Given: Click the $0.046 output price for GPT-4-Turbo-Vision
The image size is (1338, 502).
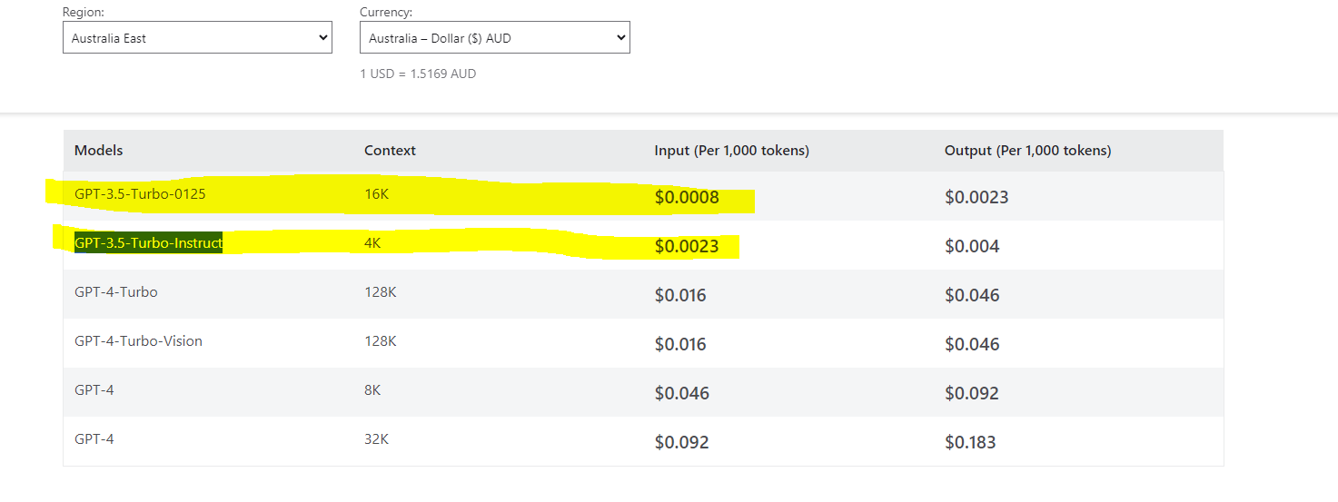Looking at the screenshot, I should pyautogui.click(x=972, y=345).
